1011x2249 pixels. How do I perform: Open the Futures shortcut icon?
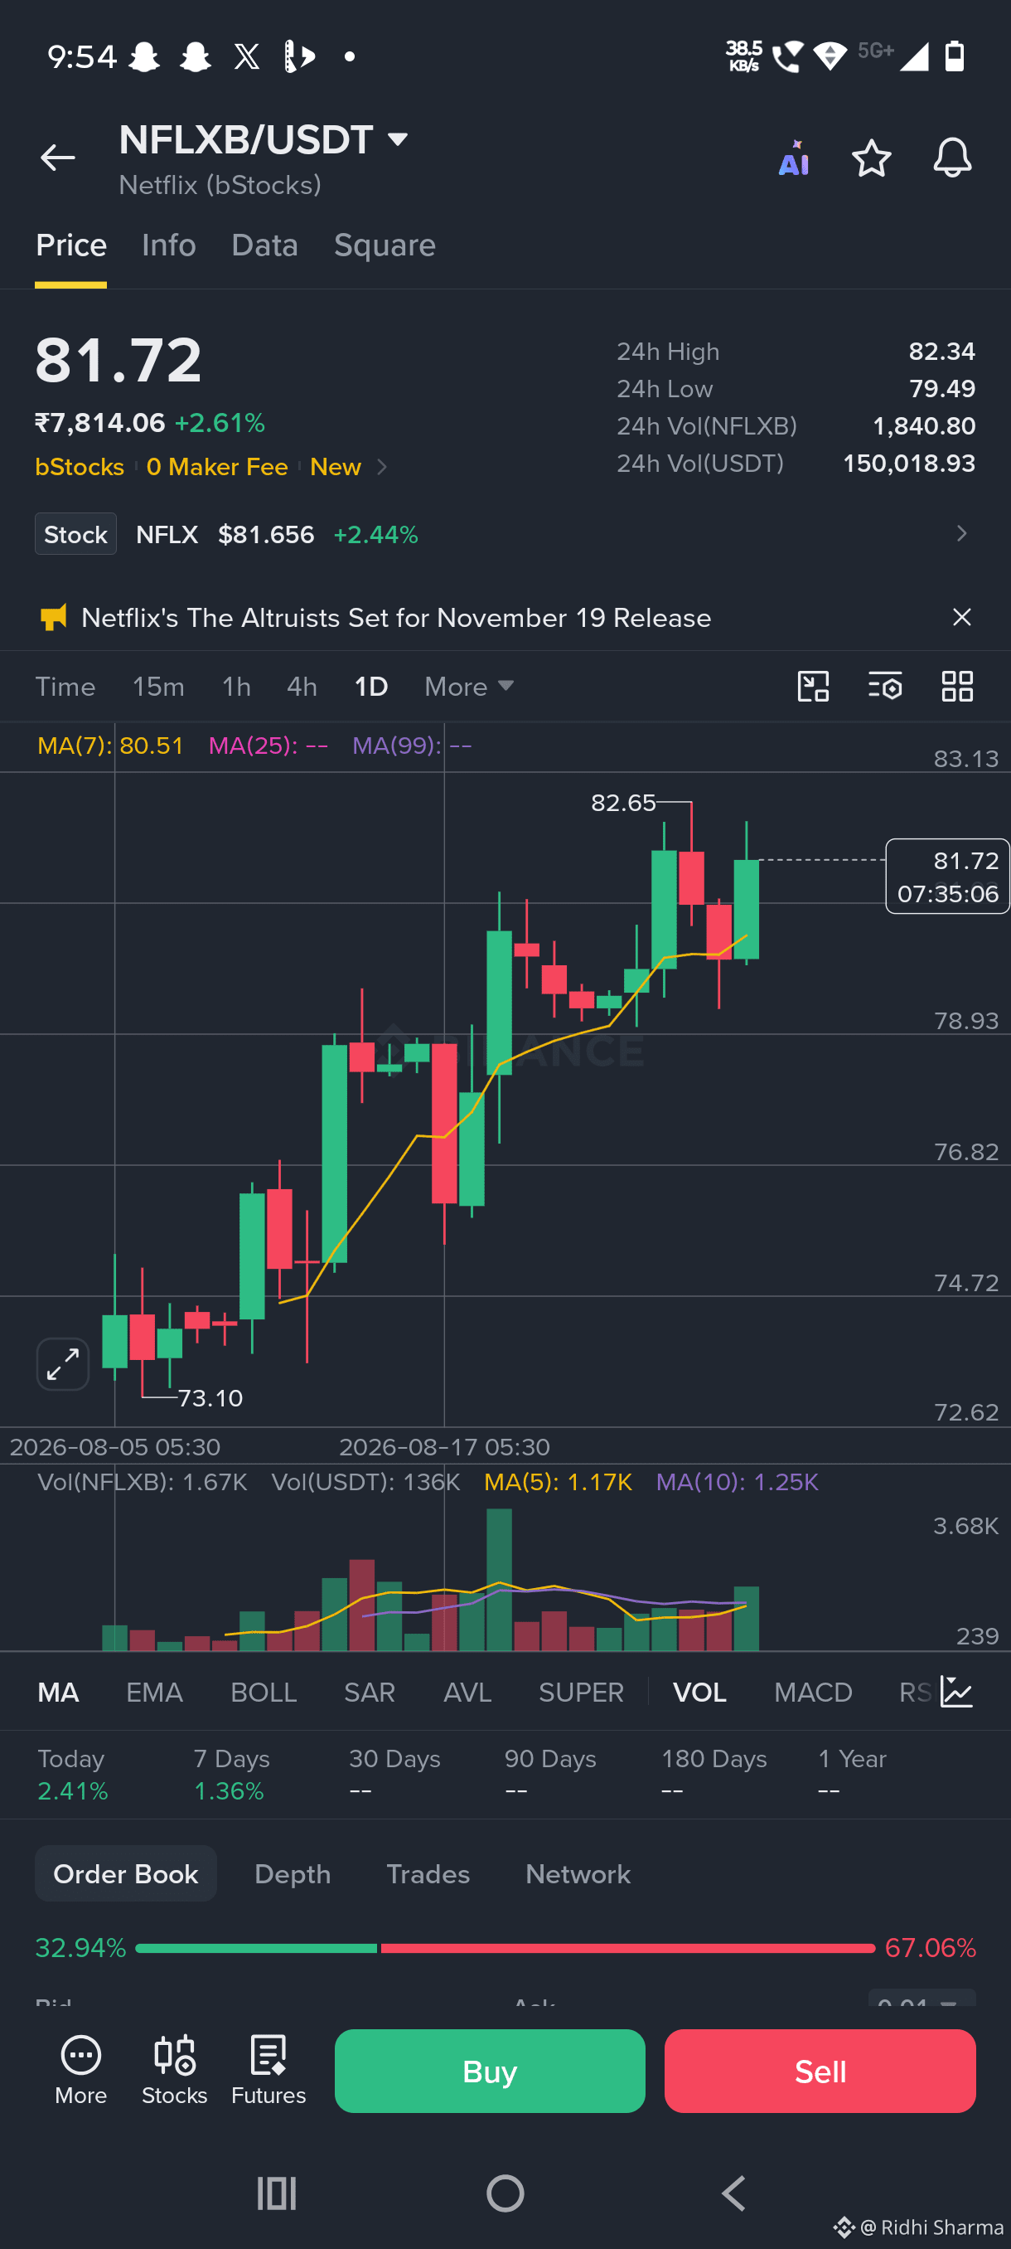click(268, 2071)
